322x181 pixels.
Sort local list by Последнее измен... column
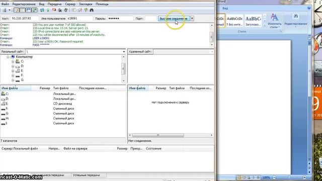[x=93, y=88]
